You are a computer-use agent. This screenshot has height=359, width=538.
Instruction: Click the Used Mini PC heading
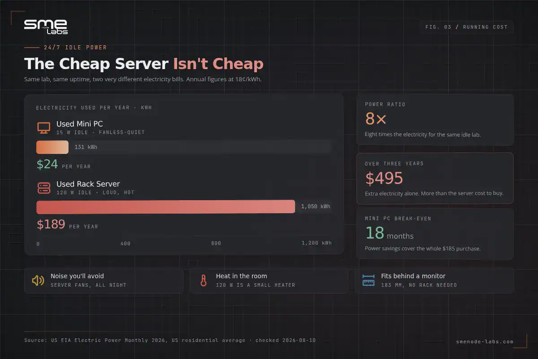[80, 124]
